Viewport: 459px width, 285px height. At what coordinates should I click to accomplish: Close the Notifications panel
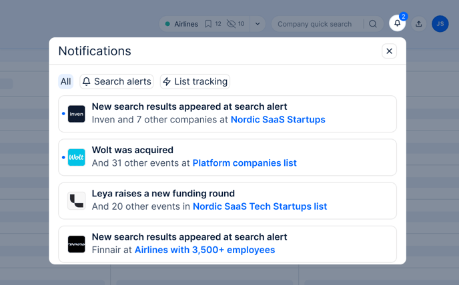click(389, 51)
